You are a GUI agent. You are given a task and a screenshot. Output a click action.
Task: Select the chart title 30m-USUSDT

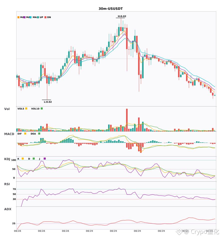pyautogui.click(x=111, y=9)
